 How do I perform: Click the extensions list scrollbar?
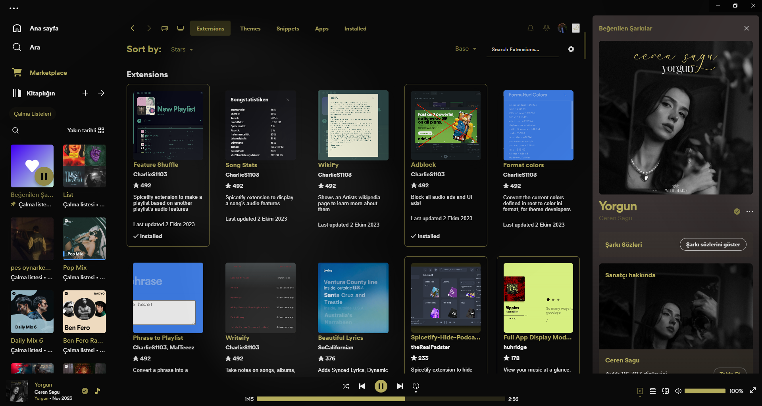tap(585, 46)
